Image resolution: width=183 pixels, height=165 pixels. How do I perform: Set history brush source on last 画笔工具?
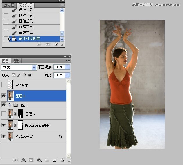[x=6, y=33]
